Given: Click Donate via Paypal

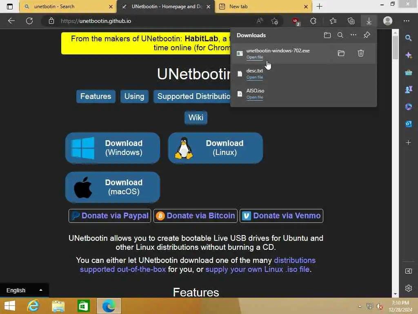Looking at the screenshot, I should coord(110,216).
